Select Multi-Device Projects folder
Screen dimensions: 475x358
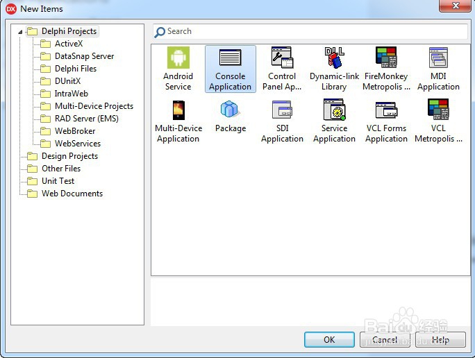pyautogui.click(x=87, y=106)
